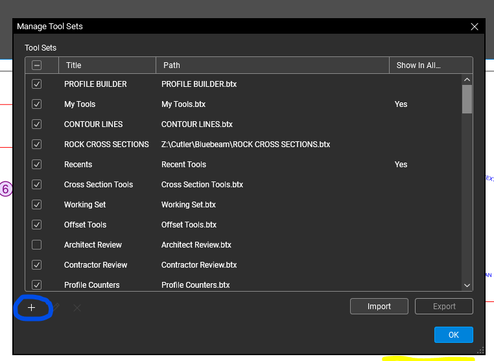Click the Cross Section Tools.btx path
This screenshot has height=361, width=494.
tap(202, 185)
